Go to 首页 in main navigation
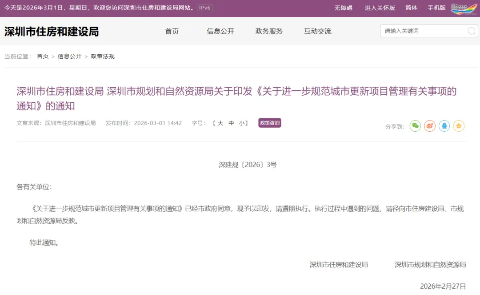Screen dimensions: 480x295 tap(172, 31)
